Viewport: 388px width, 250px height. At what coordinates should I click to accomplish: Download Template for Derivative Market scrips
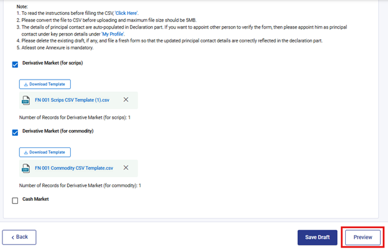(x=45, y=84)
